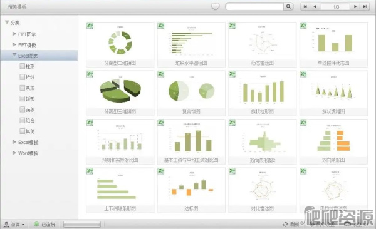Viewport: 376px width, 229px height.
Task: Click the 已连接 status text
Action: 48,225
